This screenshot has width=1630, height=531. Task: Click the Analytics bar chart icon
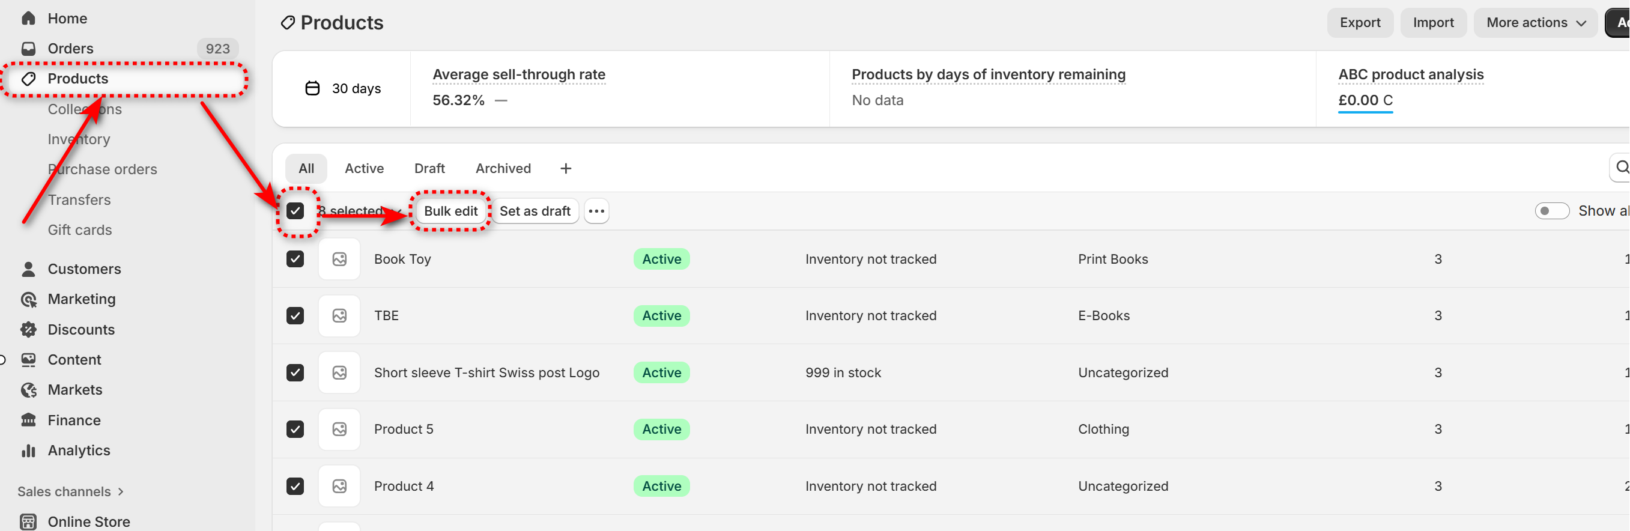28,451
